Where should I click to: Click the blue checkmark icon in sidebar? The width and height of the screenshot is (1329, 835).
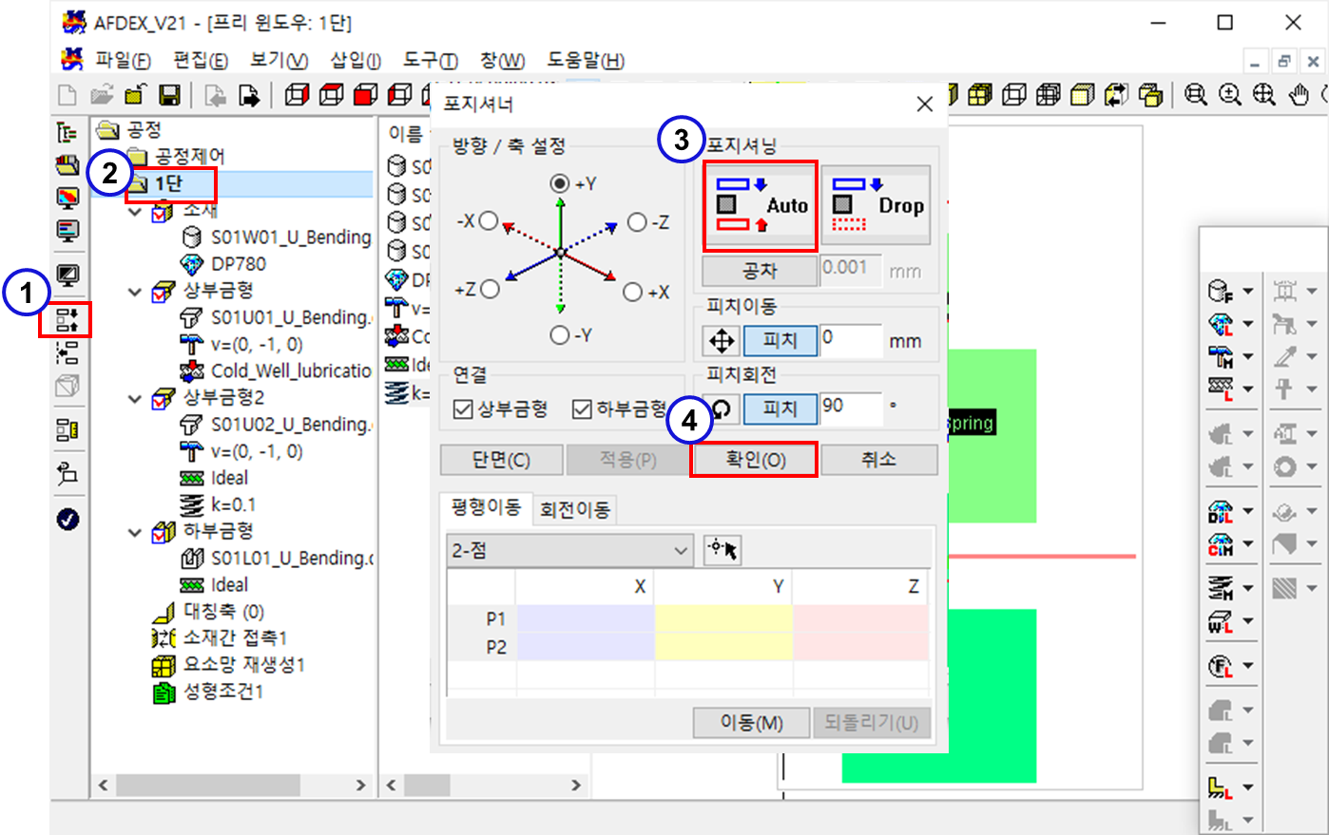pyautogui.click(x=67, y=520)
